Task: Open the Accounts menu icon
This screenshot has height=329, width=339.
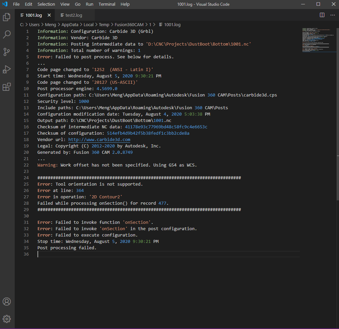Action: (x=7, y=302)
